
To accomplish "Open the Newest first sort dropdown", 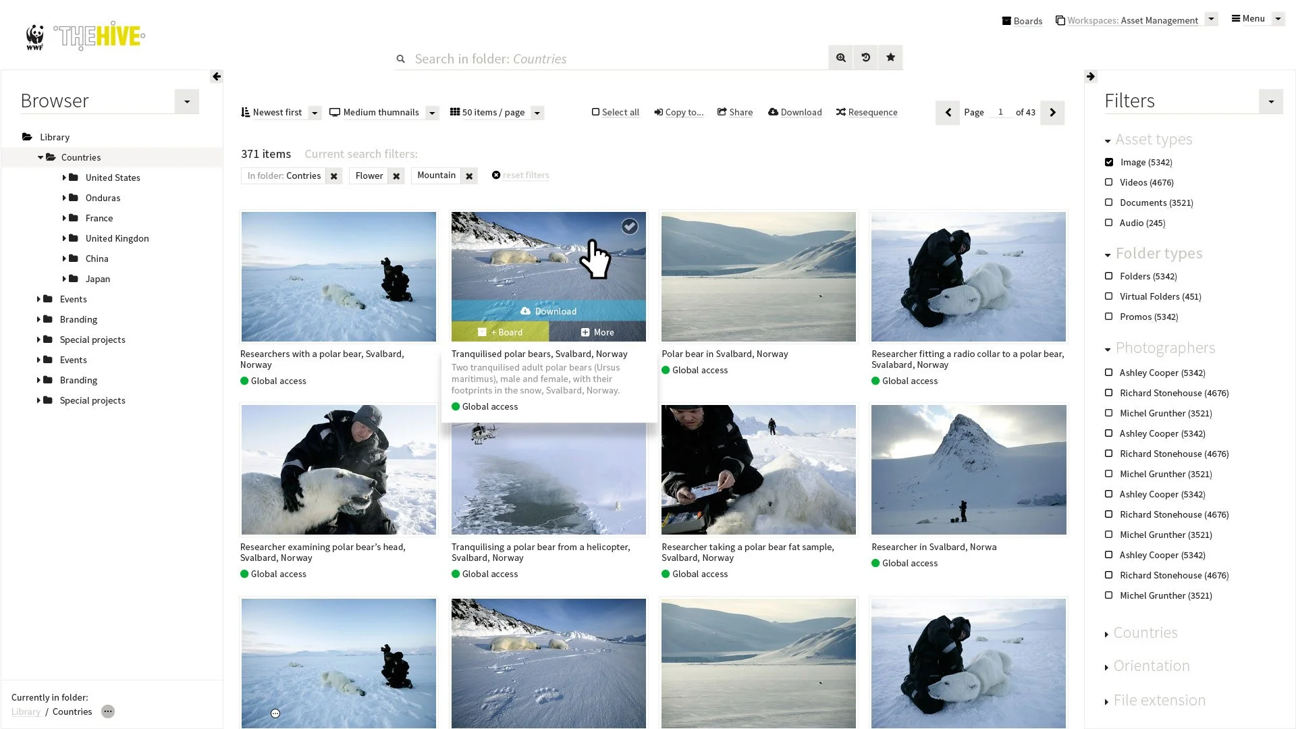I will pos(314,113).
